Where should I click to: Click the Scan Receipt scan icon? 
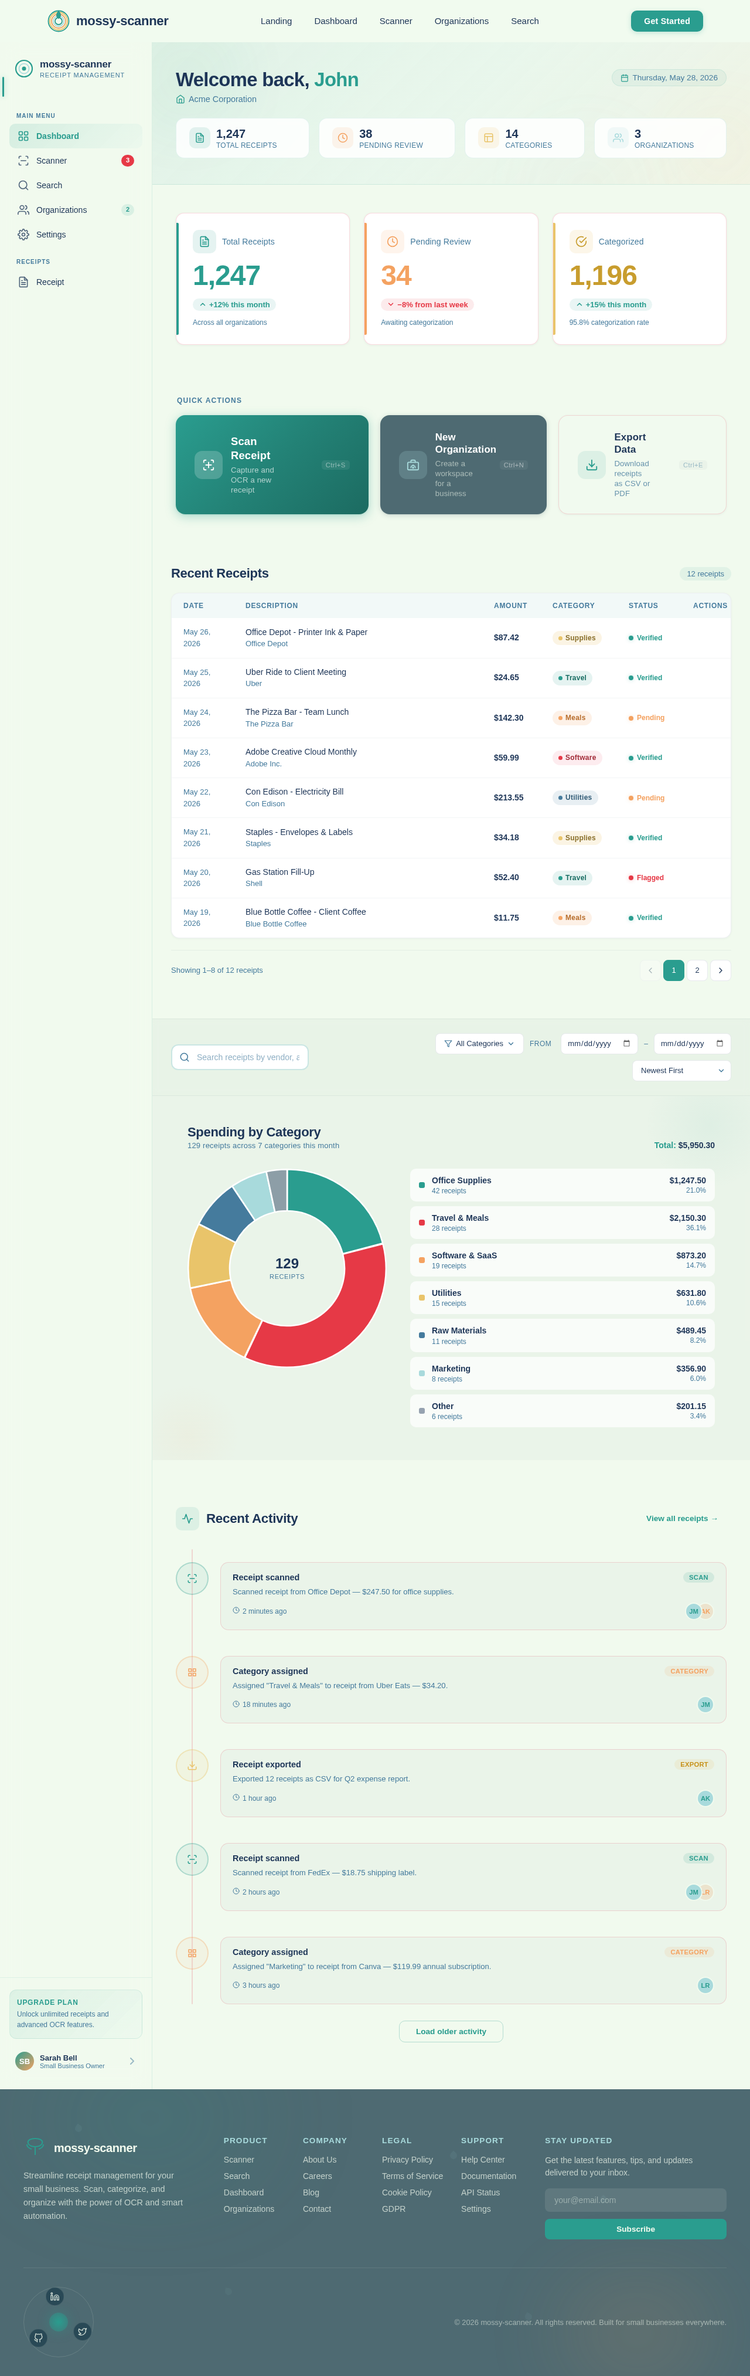208,465
